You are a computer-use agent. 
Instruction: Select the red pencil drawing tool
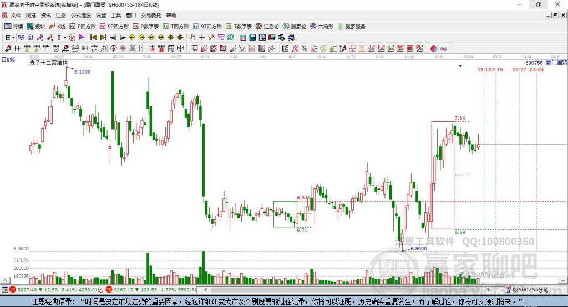click(8, 49)
